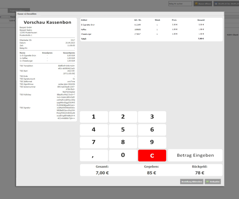The width and height of the screenshot is (239, 199).
Task: Click the Kasse v2 bezahlen dialog title
Action: (27, 14)
